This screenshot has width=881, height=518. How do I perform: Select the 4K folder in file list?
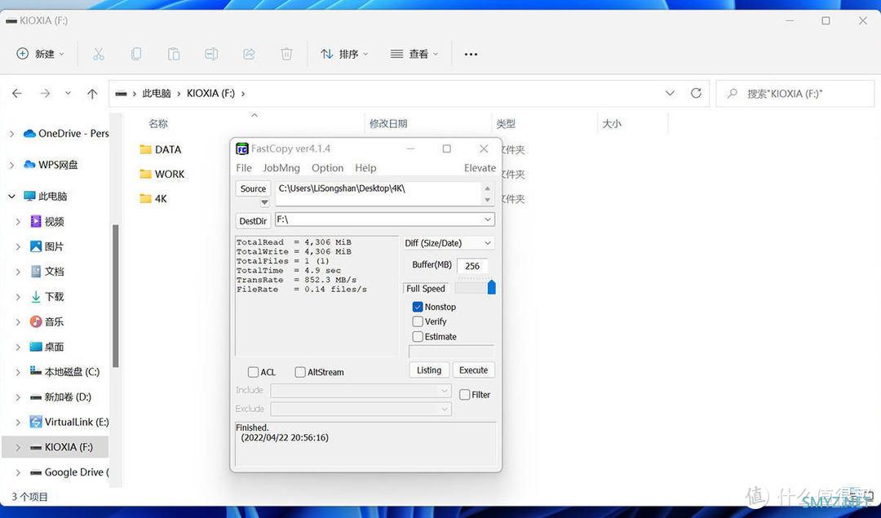coord(153,199)
